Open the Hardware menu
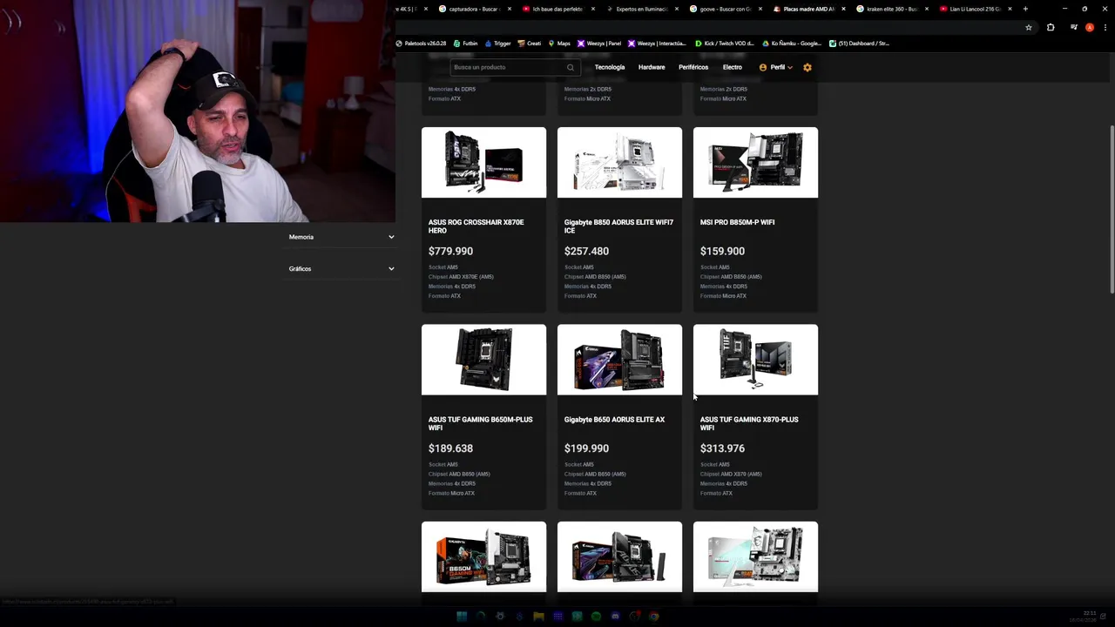The width and height of the screenshot is (1115, 627). pos(652,67)
